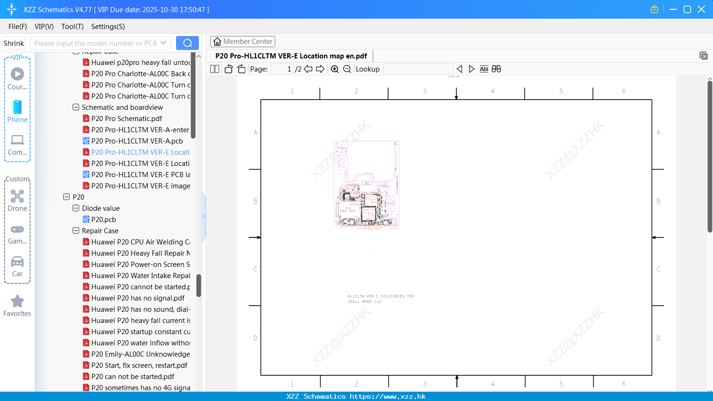Open the xzz.hk website link
This screenshot has height=401, width=713.
(388, 396)
